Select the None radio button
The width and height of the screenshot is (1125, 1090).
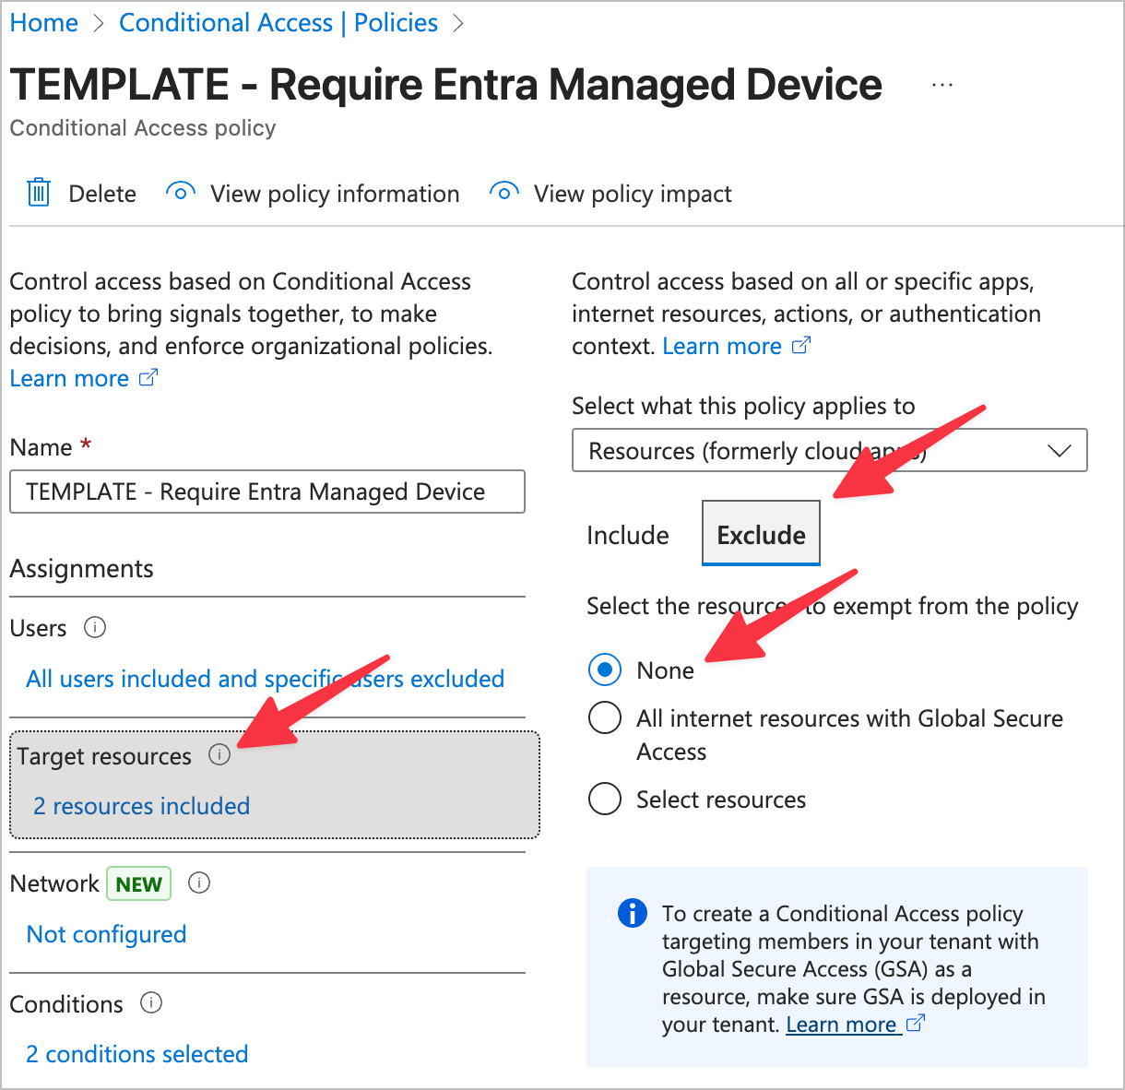click(605, 670)
